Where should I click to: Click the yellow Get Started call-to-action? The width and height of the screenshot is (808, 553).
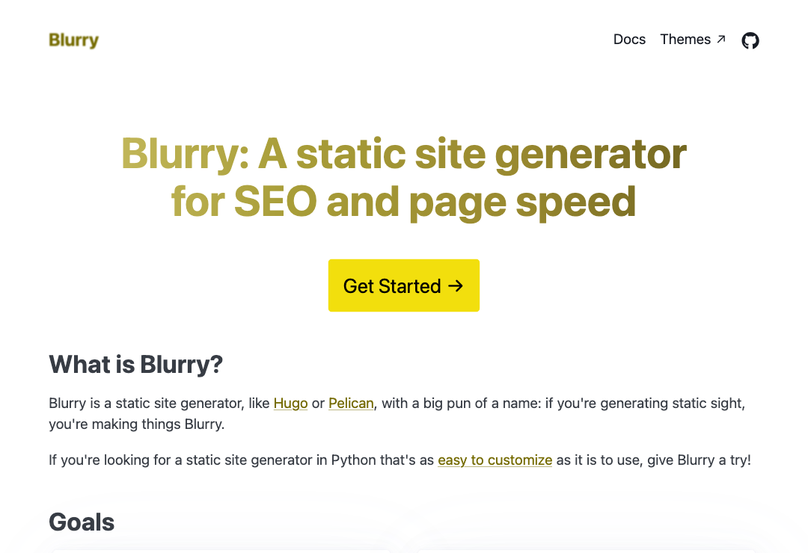point(404,285)
